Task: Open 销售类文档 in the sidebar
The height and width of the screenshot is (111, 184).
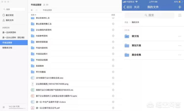Action: coord(7,48)
